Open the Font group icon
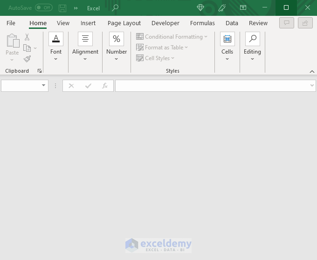The image size is (317, 260). click(x=56, y=39)
